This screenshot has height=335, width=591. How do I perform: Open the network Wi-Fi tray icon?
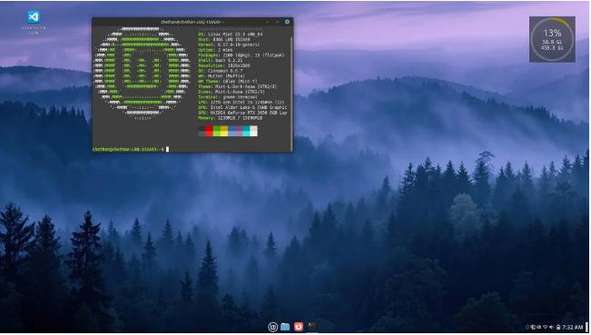tap(545, 328)
